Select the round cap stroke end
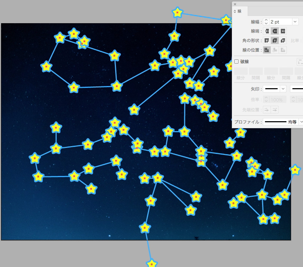 pyautogui.click(x=275, y=31)
